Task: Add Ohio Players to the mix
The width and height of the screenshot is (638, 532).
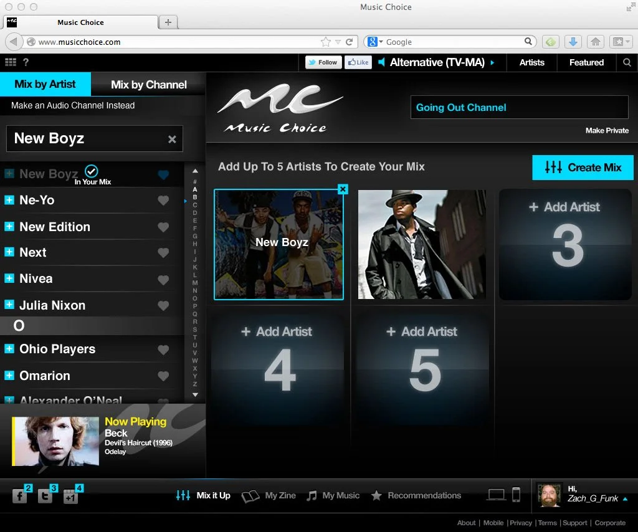Action: coord(9,349)
